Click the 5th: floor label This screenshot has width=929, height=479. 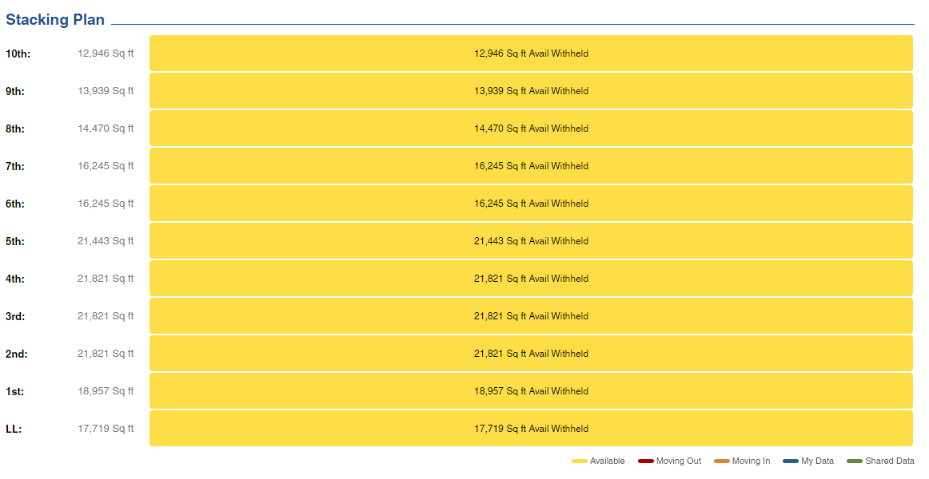point(15,242)
